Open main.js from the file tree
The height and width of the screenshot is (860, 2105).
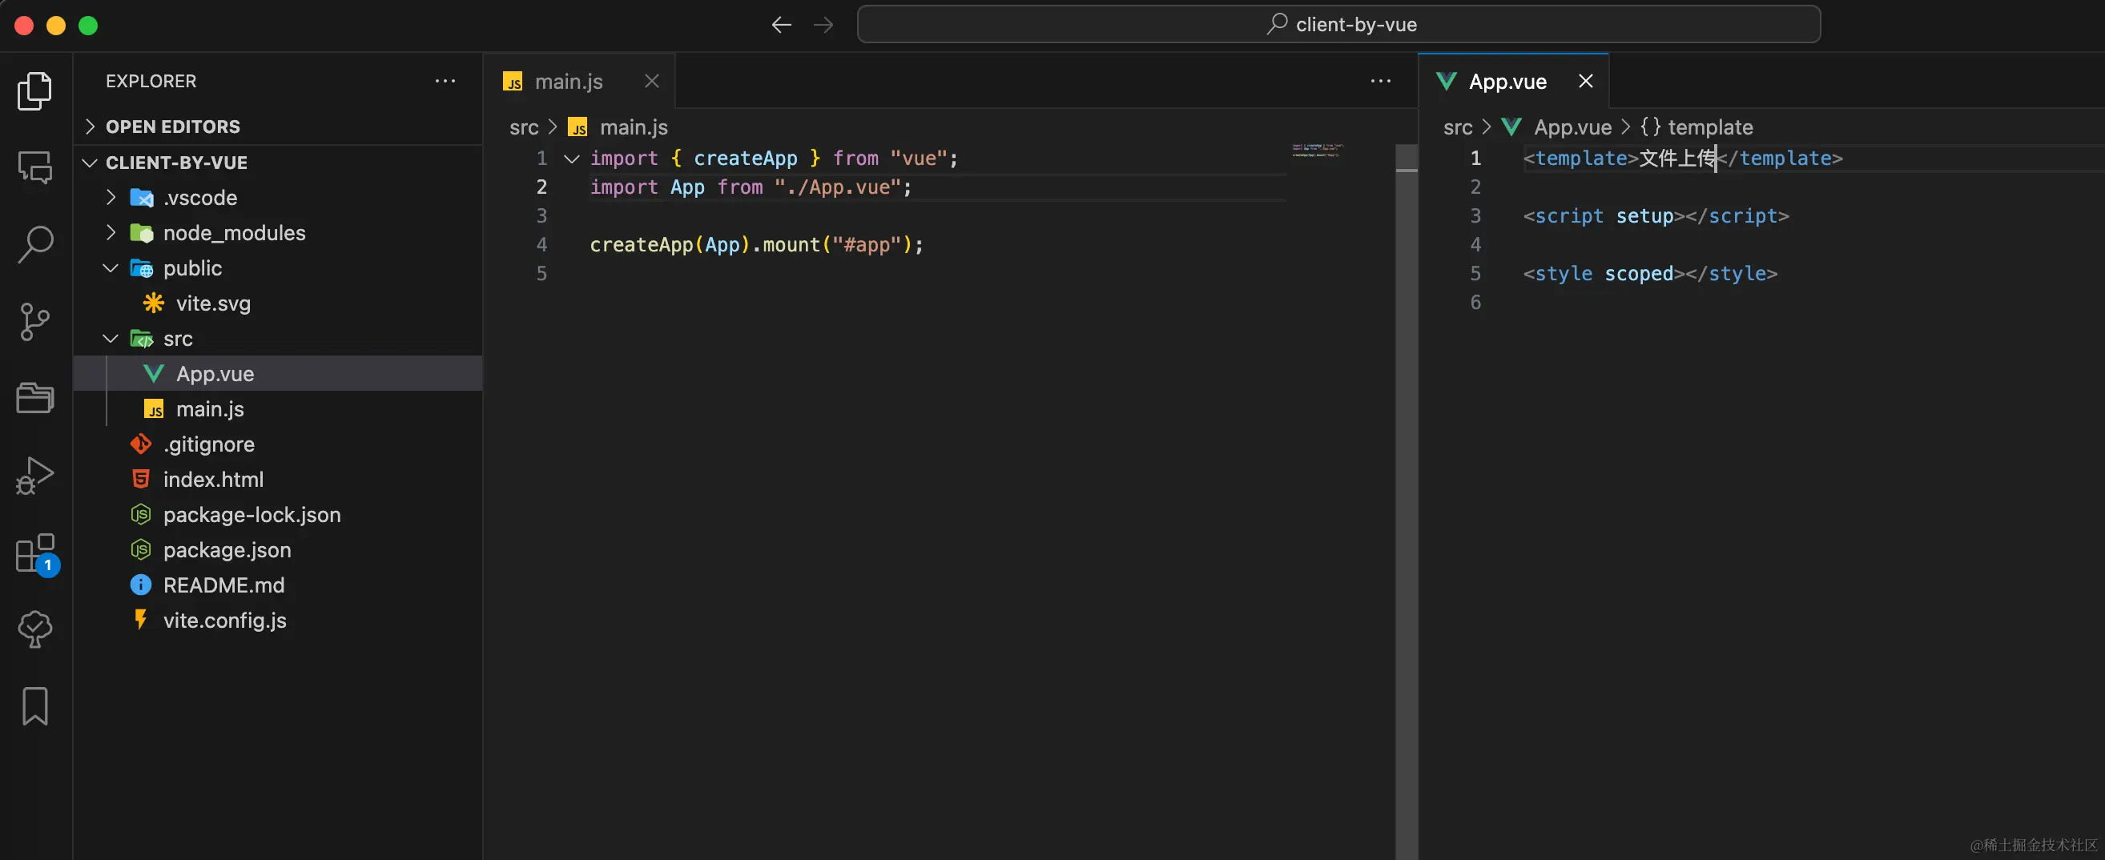pos(278,408)
